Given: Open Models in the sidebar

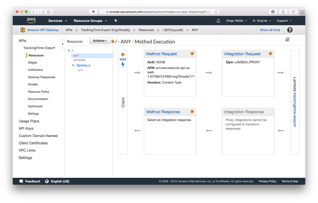Looking at the screenshot, I should [x=32, y=84].
